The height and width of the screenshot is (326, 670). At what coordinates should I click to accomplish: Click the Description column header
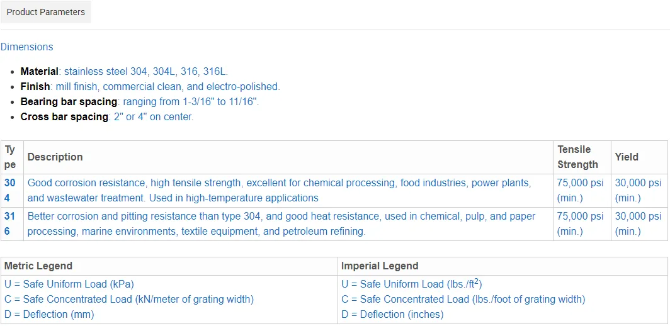click(x=55, y=157)
